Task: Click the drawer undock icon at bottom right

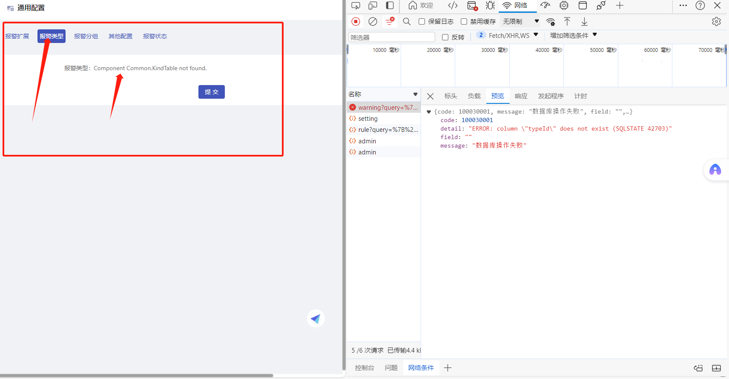Action: (x=698, y=368)
